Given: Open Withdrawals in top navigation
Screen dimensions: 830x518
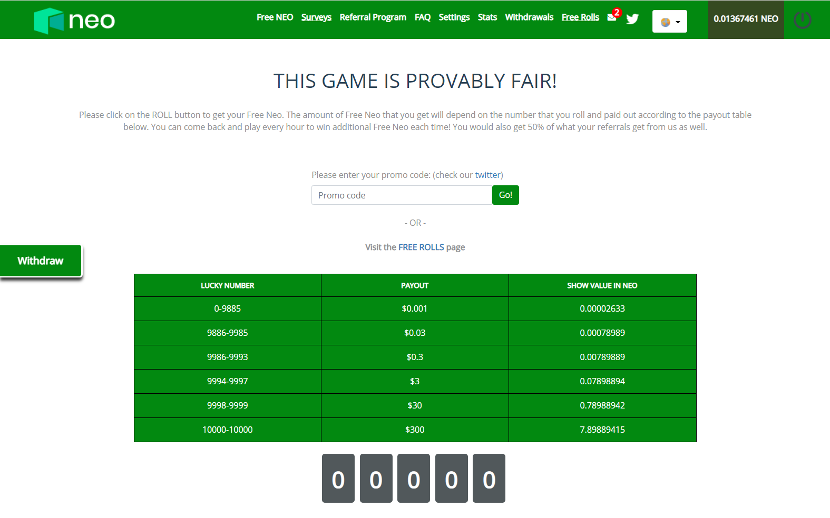Looking at the screenshot, I should pos(529,17).
